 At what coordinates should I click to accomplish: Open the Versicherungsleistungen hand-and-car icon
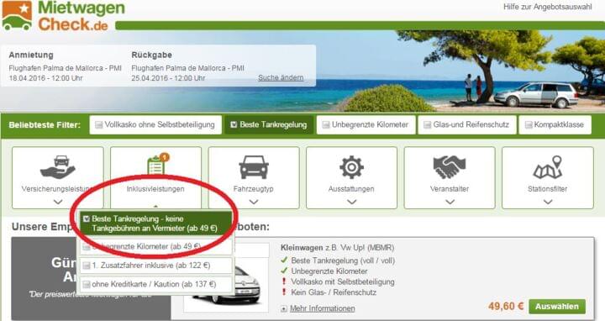[x=58, y=166]
